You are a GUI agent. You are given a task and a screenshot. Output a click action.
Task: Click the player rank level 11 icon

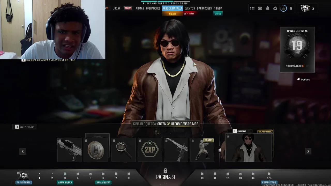pos(284,8)
